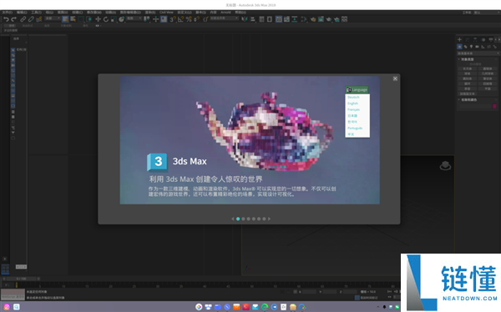Screen dimensions: 501x312
Task: Toggle the Spinner Snap button
Action: pos(197,19)
